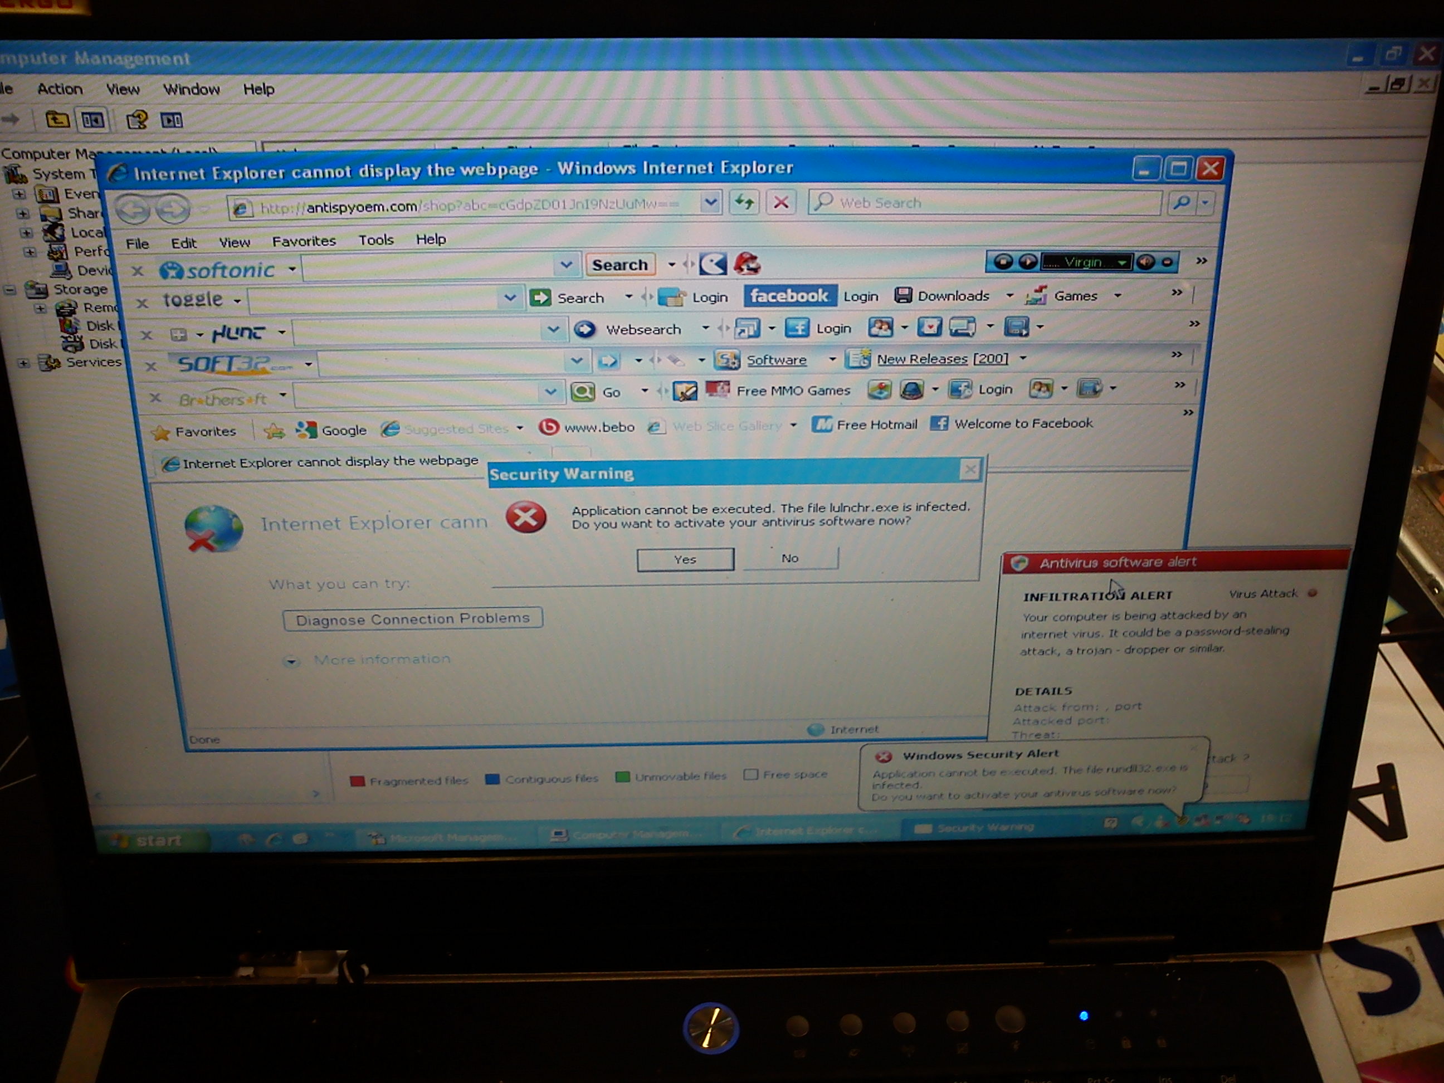The height and width of the screenshot is (1083, 1444).
Task: Open the Brothersoft search box dropdown
Action: pyautogui.click(x=550, y=392)
